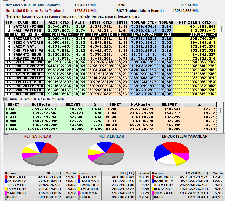225x201 pixels.
Task: Select the GCM YATIRIM M row
Action: pos(111,86)
